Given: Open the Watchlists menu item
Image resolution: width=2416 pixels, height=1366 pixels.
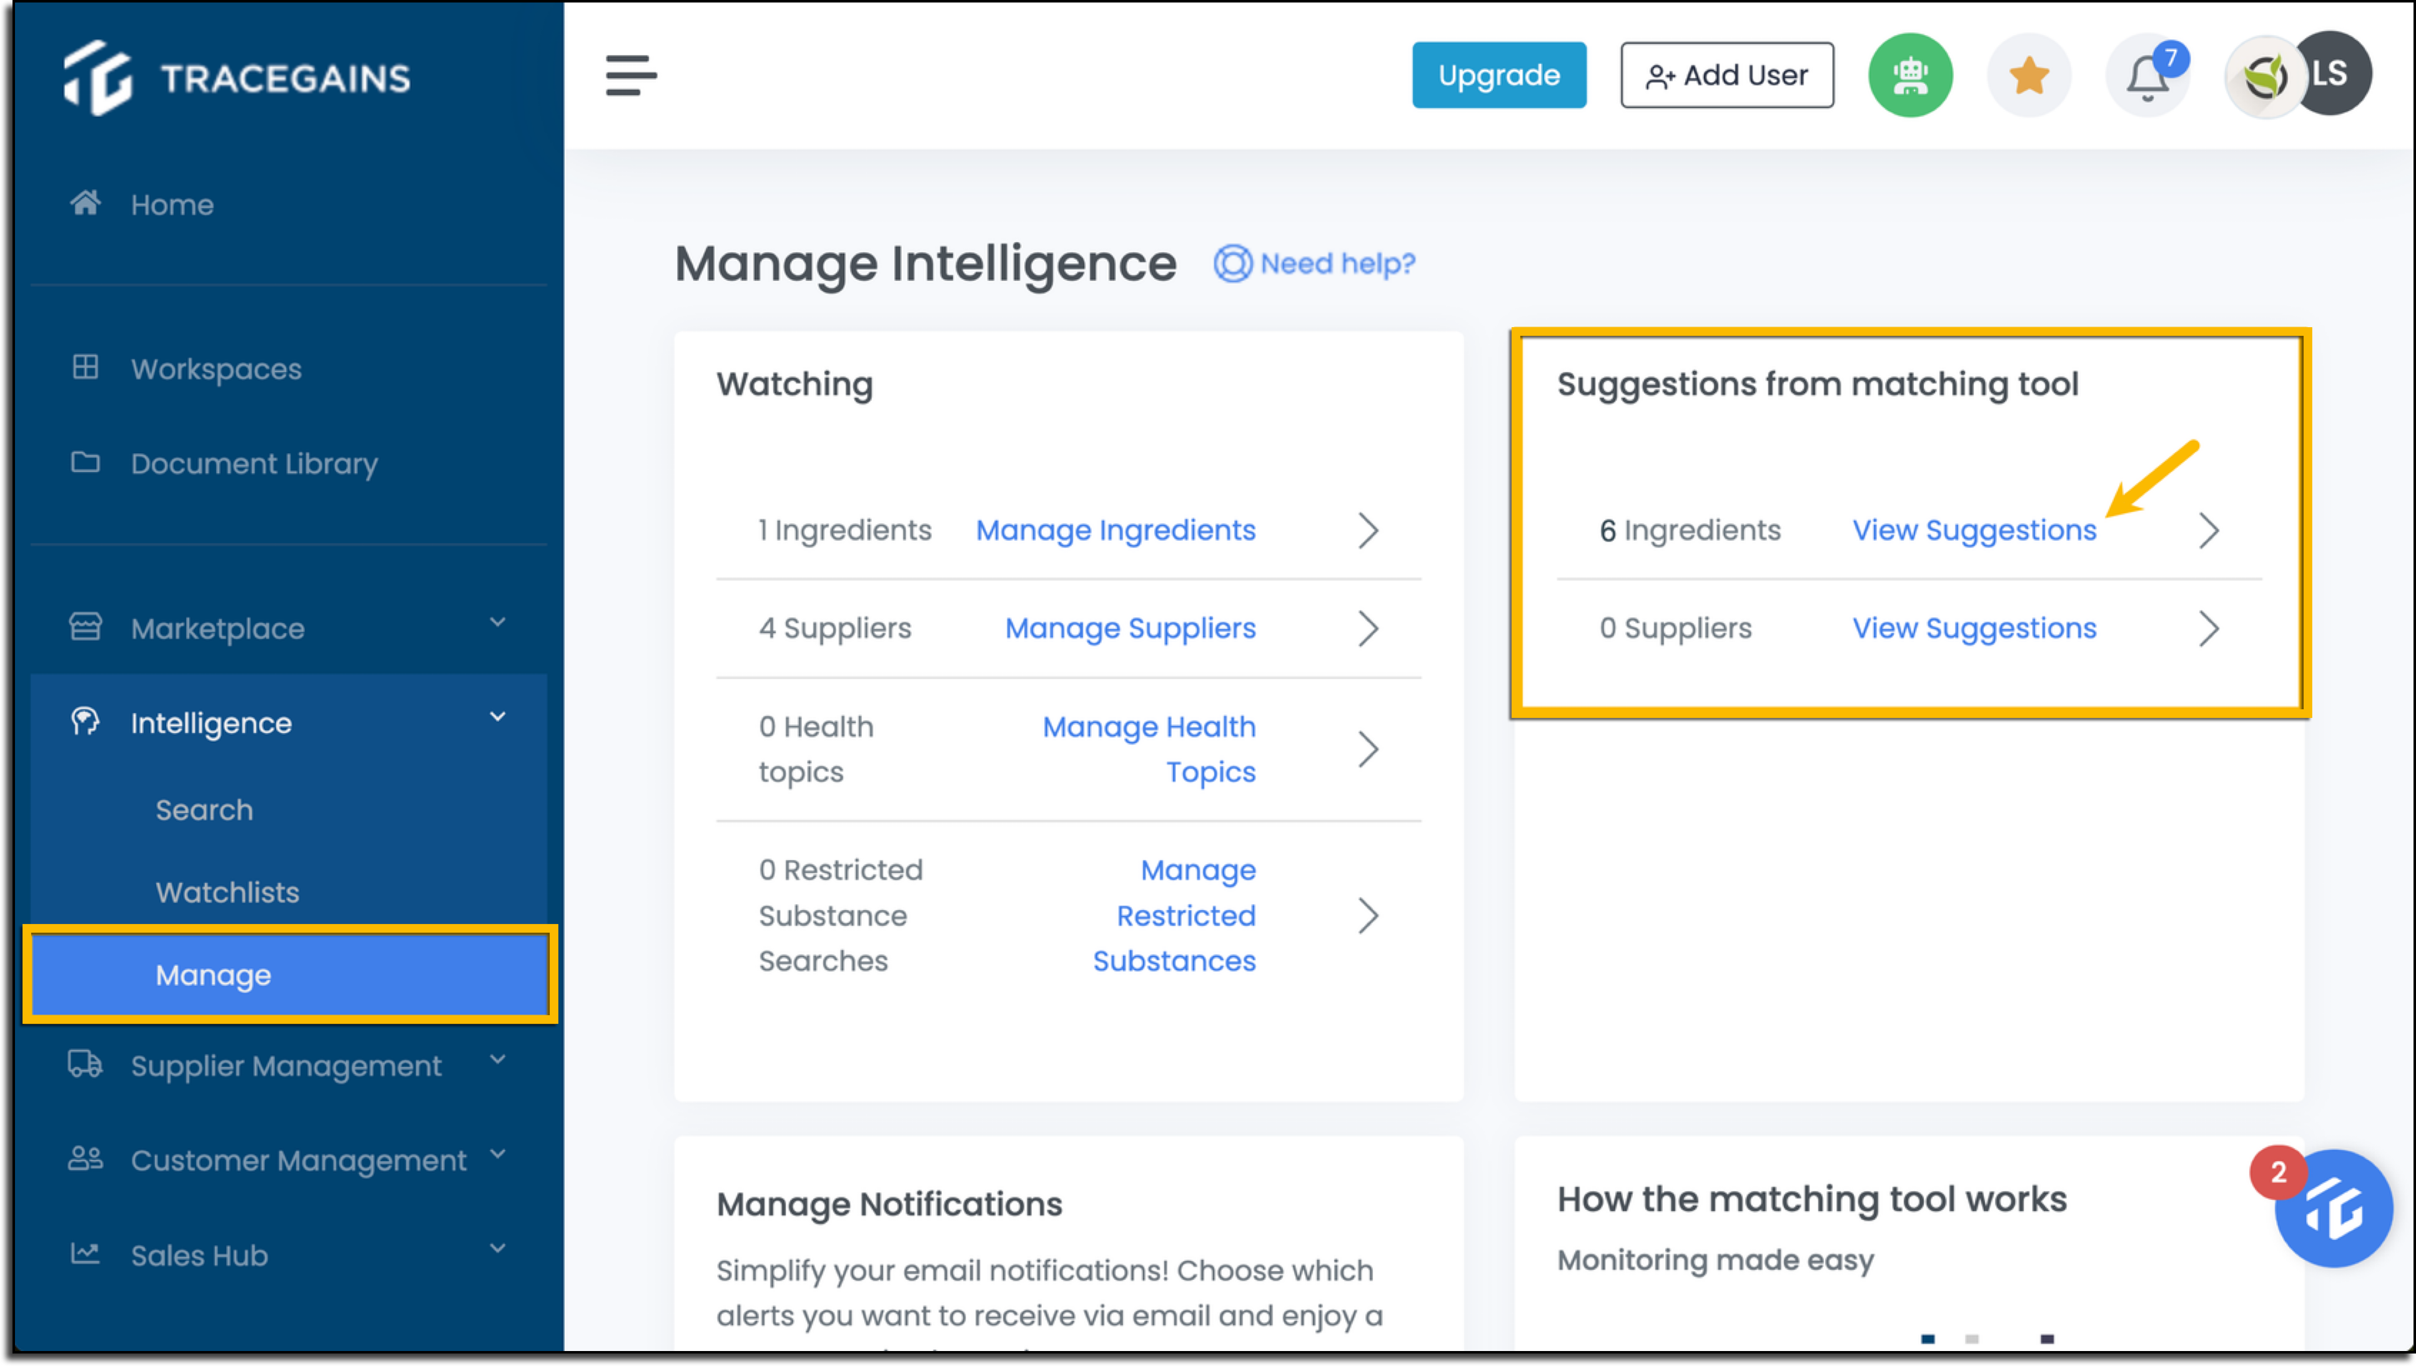Looking at the screenshot, I should click(226, 892).
